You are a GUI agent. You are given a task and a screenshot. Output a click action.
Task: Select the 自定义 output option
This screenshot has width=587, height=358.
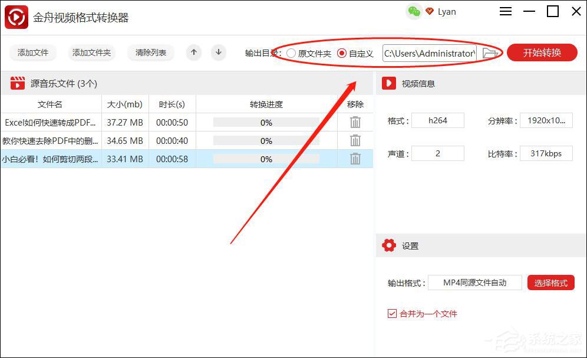[342, 52]
